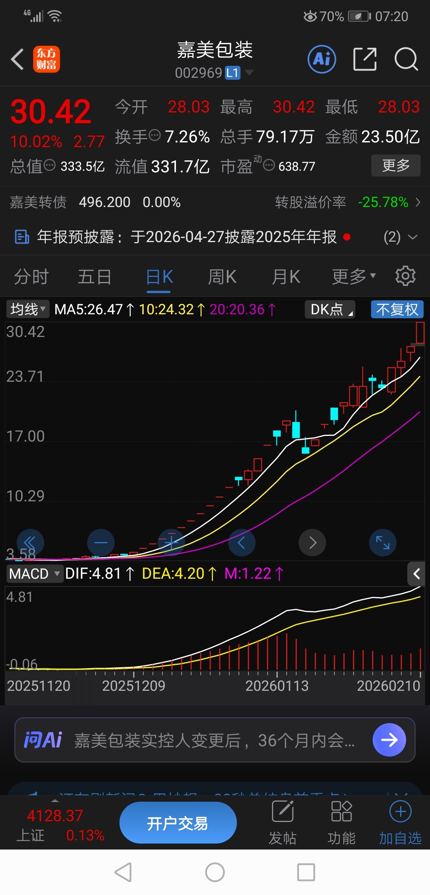The width and height of the screenshot is (430, 895).
Task: Open stock code 002969 dropdown arrow
Action: point(249,72)
